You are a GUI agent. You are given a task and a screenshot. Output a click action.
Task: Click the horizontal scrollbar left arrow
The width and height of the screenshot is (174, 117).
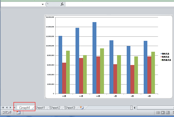[x=135, y=108]
